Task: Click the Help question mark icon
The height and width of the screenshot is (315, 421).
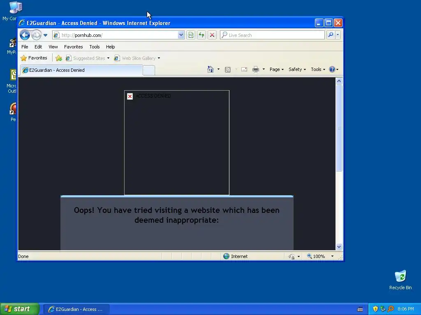Action: [332, 69]
